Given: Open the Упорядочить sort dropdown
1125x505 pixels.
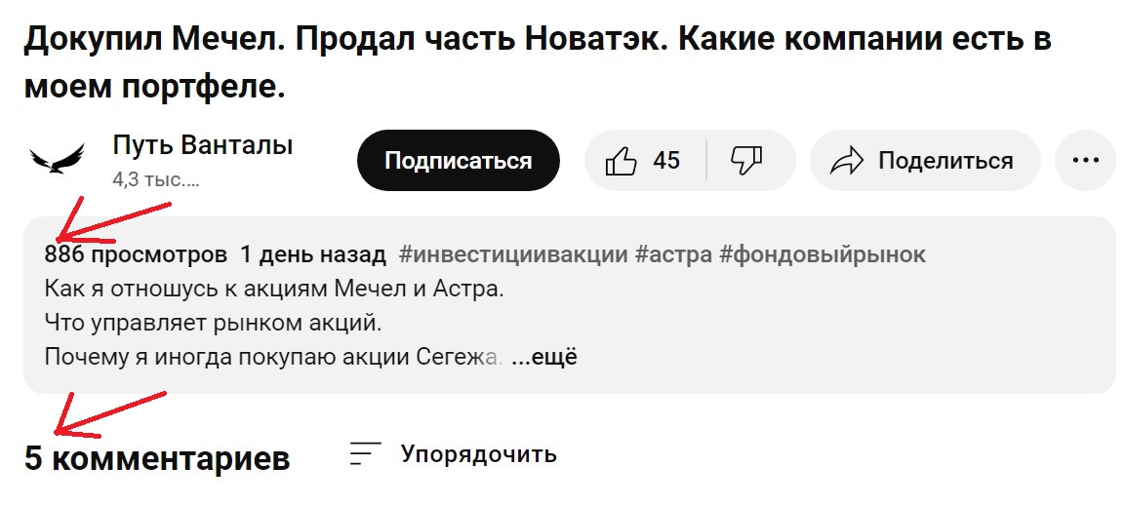Looking at the screenshot, I should tap(478, 453).
